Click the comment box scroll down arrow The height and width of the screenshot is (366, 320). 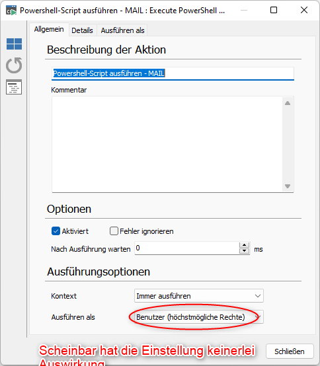point(288,186)
